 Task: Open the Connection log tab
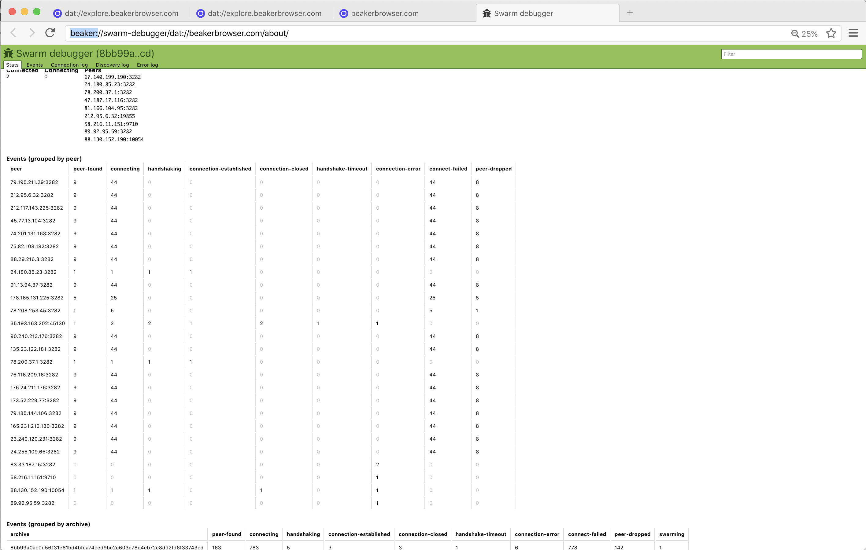click(69, 65)
